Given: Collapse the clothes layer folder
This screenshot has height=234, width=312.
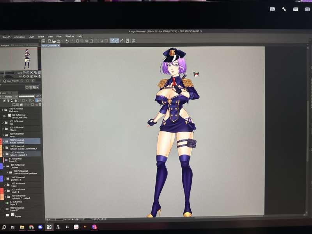Looking at the screenshot, I should click(4, 166).
